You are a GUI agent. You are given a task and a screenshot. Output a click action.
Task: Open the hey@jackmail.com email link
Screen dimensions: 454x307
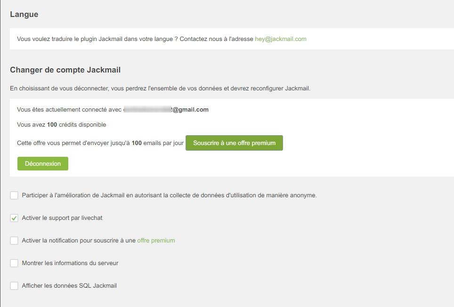click(281, 39)
